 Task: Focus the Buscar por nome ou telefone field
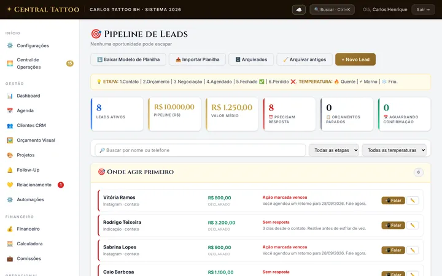200,150
